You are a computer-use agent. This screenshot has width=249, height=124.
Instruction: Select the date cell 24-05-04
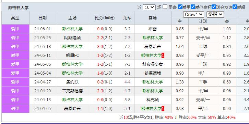point(43,73)
